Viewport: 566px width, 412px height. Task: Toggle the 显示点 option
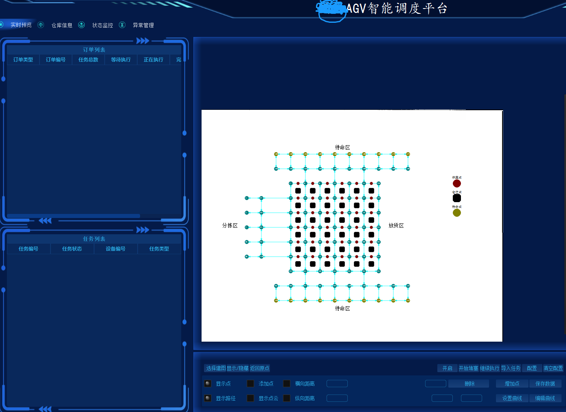(208, 384)
